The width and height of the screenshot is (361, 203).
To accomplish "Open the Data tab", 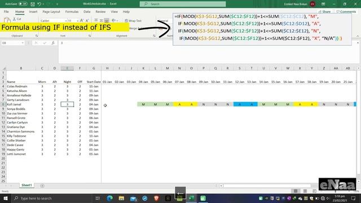I will (87, 11).
